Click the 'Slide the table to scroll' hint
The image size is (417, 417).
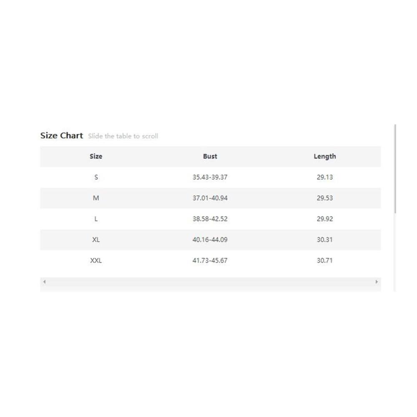(x=123, y=136)
